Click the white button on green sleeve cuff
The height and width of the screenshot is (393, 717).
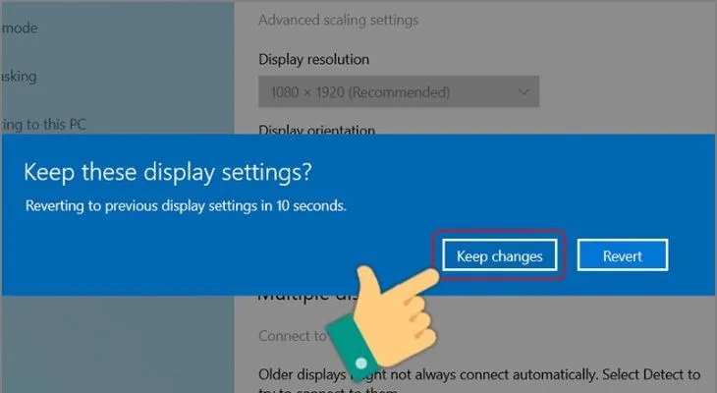tap(361, 364)
